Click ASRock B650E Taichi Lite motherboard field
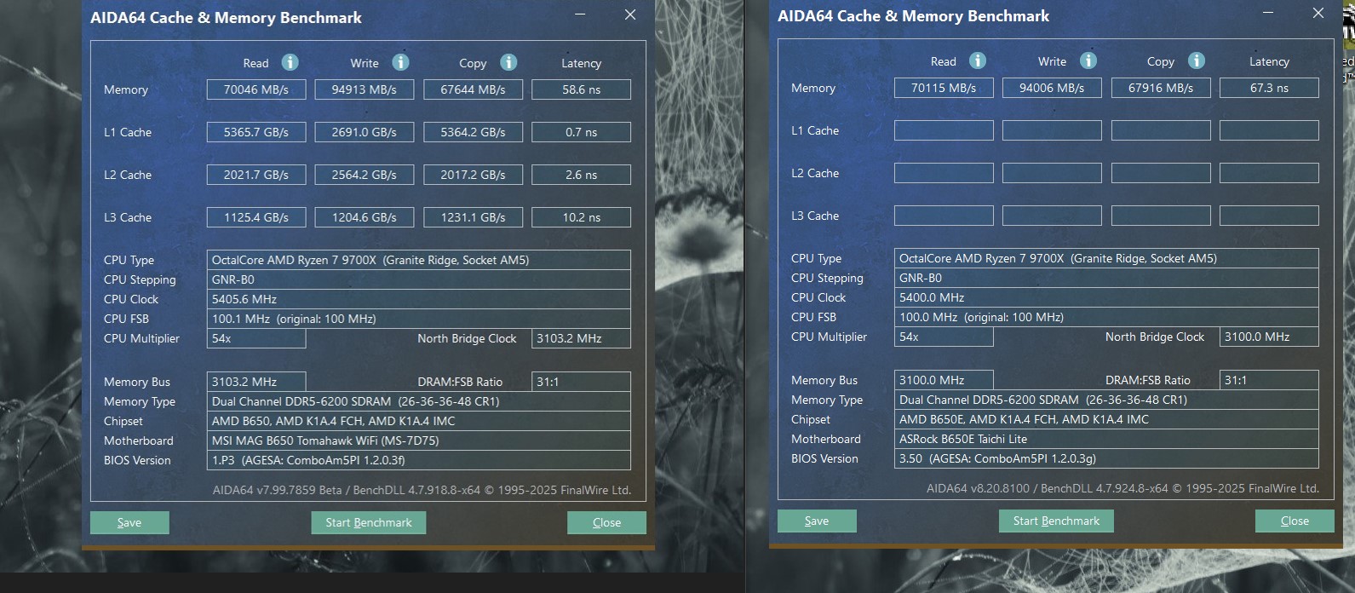Viewport: 1355px width, 593px height. point(1106,439)
